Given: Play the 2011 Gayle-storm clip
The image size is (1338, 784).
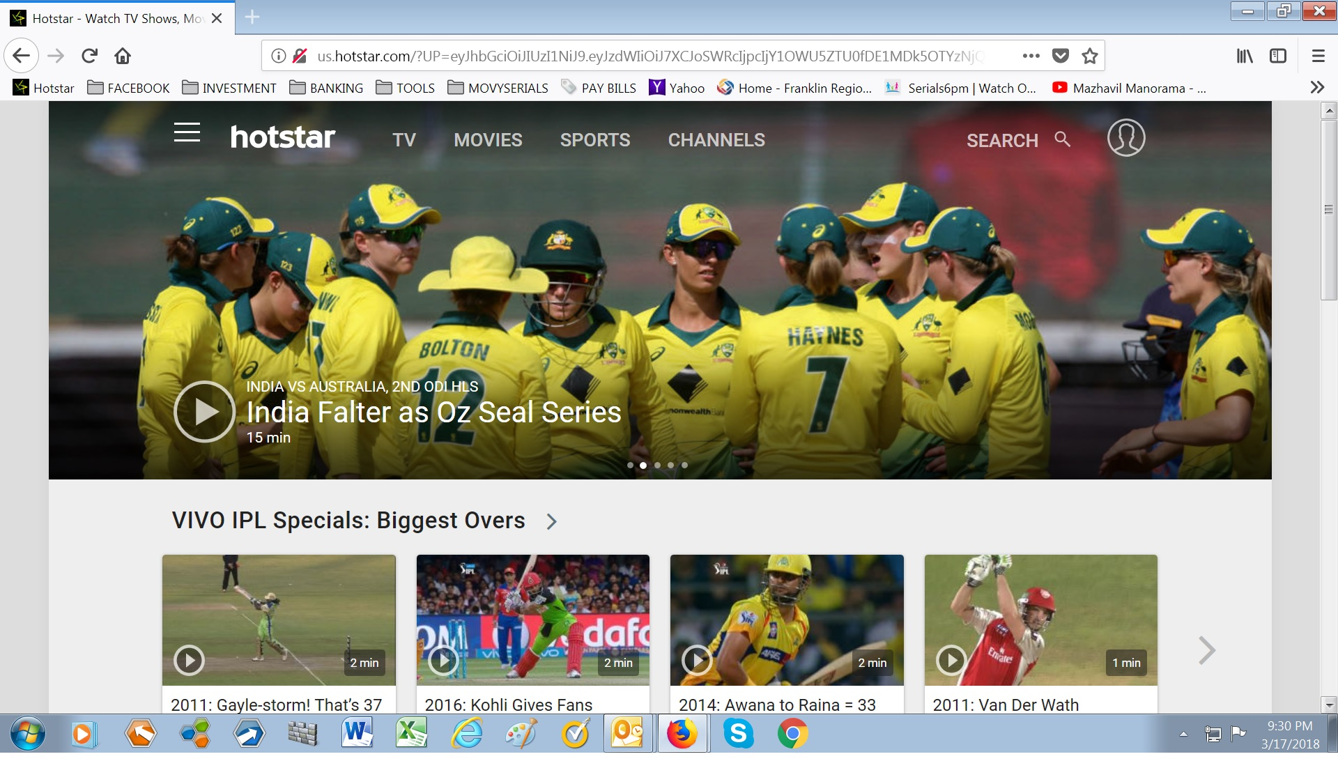Looking at the screenshot, I should pyautogui.click(x=189, y=660).
